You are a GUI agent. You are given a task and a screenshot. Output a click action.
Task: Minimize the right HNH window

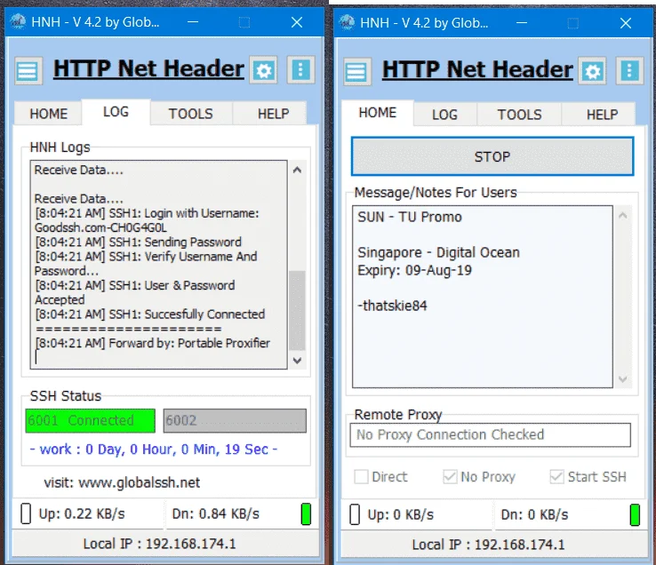[x=521, y=22]
